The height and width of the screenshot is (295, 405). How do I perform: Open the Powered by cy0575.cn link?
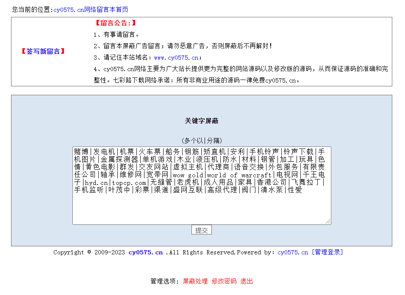click(x=293, y=252)
